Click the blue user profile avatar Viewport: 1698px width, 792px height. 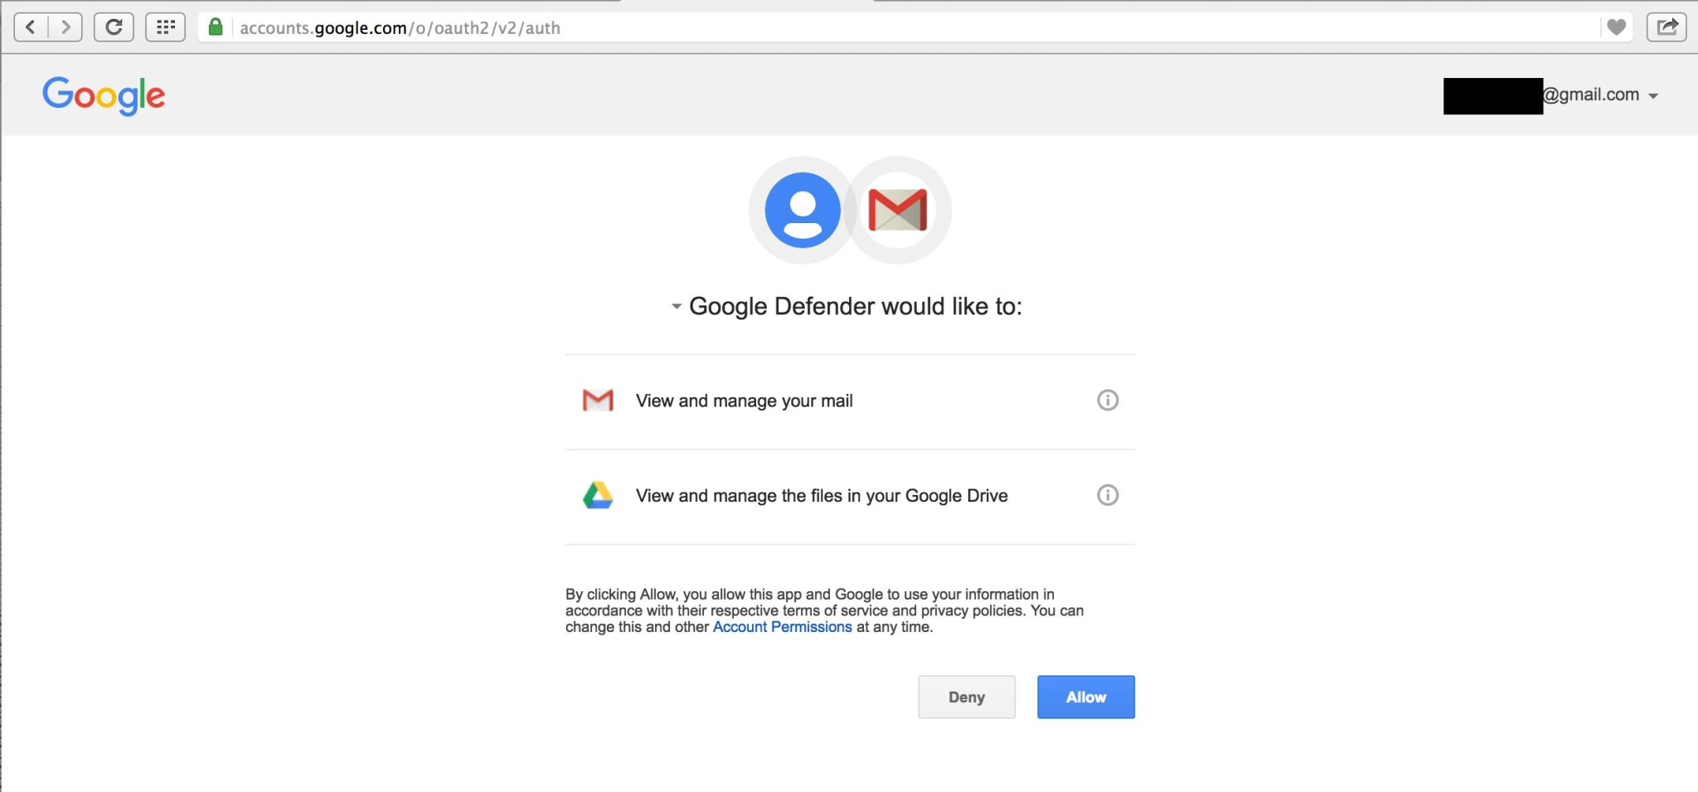(802, 210)
